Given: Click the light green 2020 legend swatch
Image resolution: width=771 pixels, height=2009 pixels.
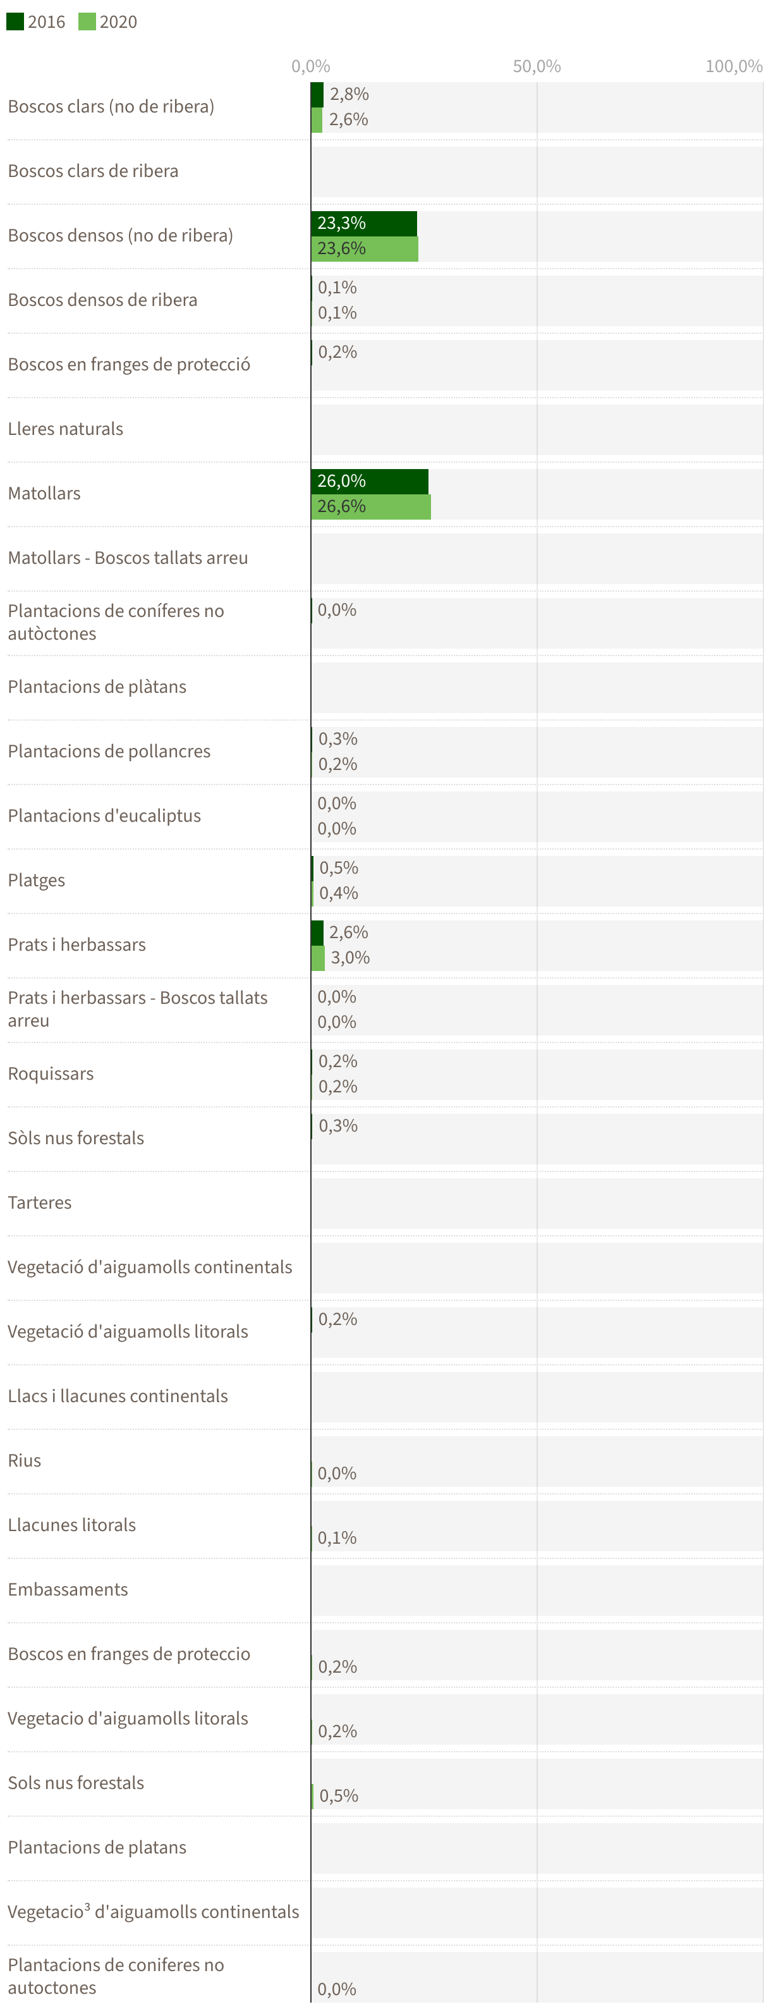Looking at the screenshot, I should [87, 21].
